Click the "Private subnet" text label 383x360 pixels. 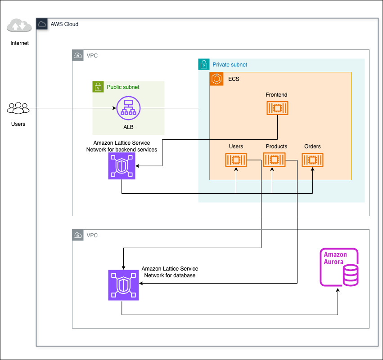[x=230, y=65]
